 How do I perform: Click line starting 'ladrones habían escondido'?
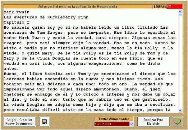pyautogui.click(x=83, y=79)
